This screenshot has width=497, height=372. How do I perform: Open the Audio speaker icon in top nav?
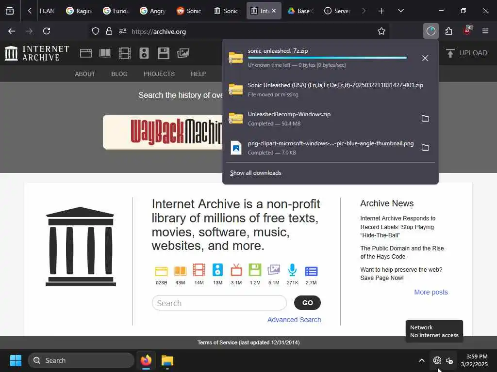coord(144,53)
